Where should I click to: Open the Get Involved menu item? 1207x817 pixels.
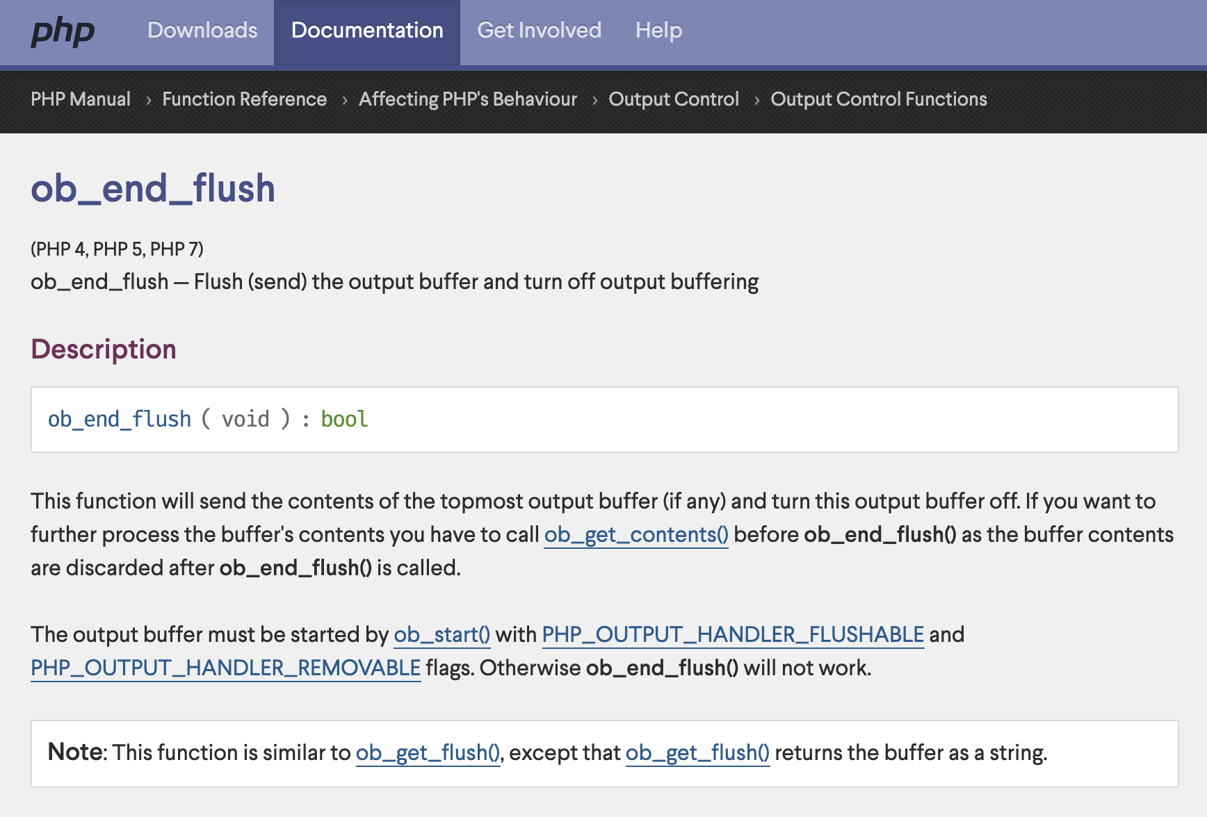pos(539,31)
